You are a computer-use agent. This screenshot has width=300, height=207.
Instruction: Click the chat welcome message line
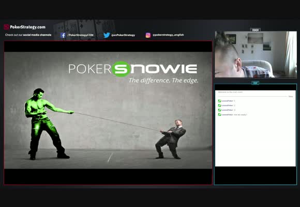tap(230, 92)
